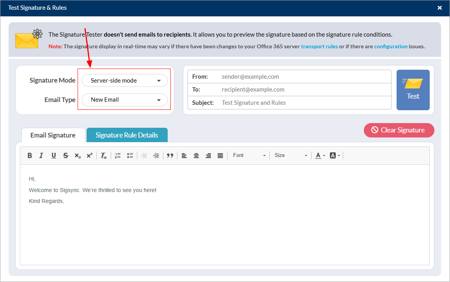This screenshot has height=282, width=450.
Task: Toggle bold formatting in the editor
Action: [30, 155]
